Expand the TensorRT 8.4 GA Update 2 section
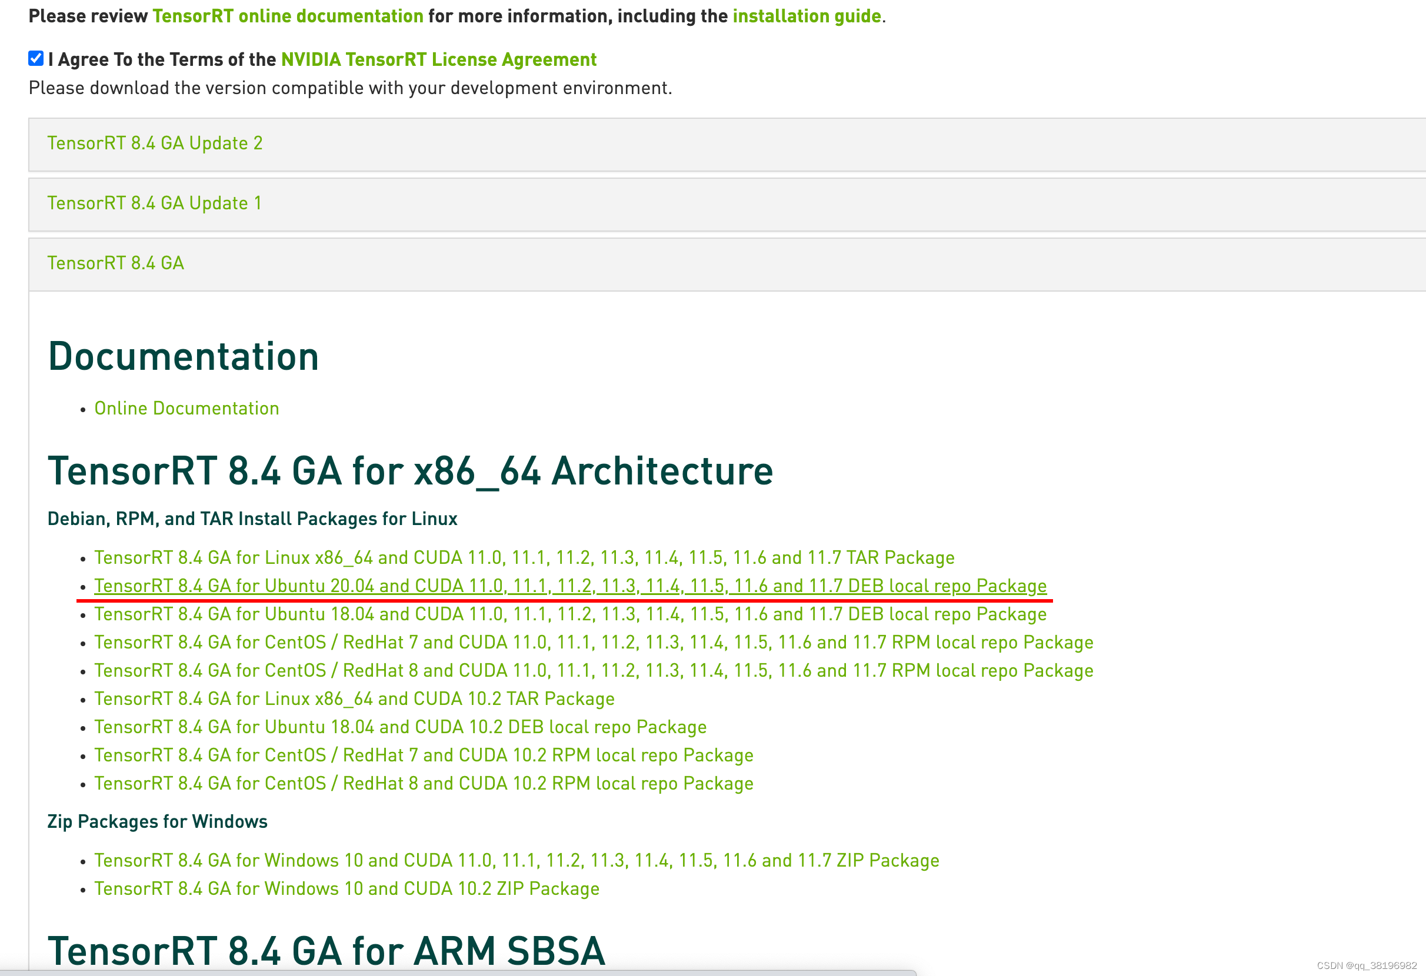 (x=727, y=144)
